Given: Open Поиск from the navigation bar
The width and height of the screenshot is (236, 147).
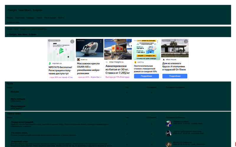Looking at the screenshot, I should 39,18.
